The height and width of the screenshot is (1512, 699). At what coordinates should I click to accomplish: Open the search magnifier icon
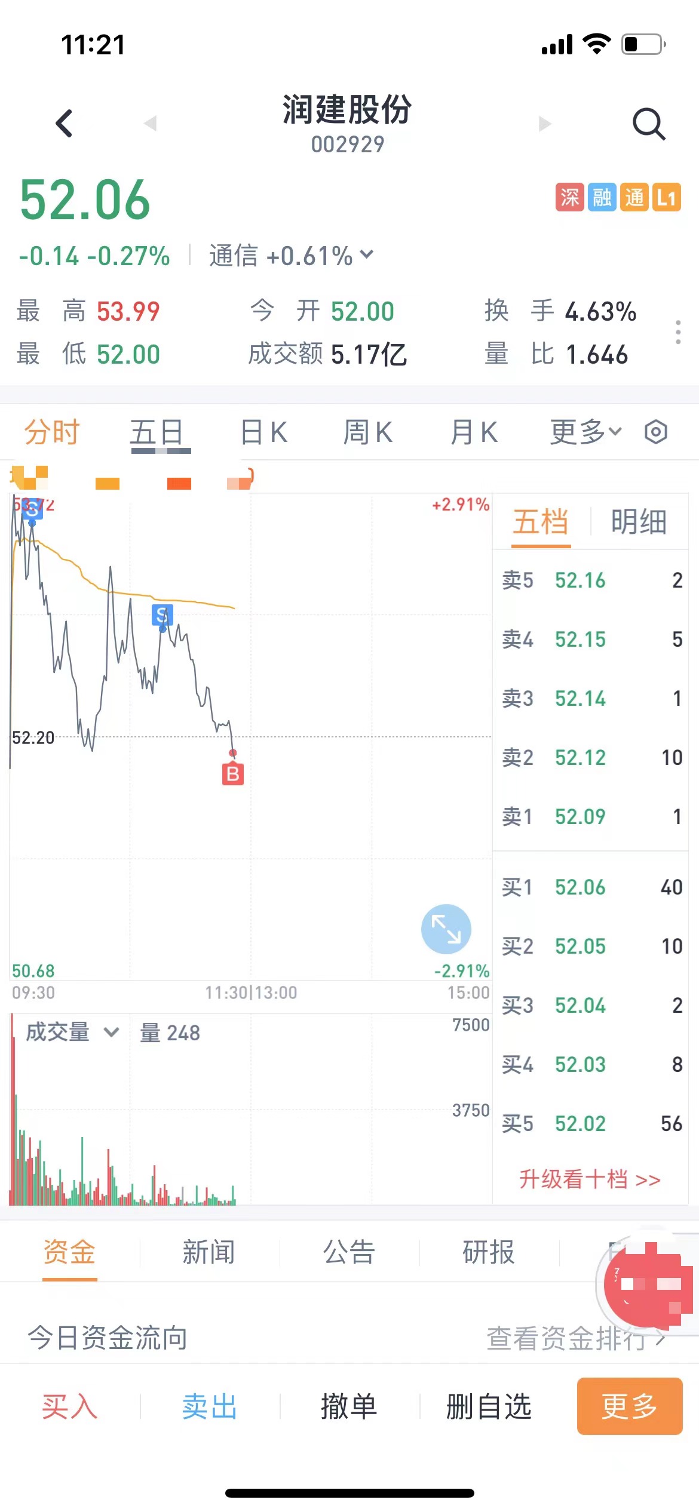point(649,124)
